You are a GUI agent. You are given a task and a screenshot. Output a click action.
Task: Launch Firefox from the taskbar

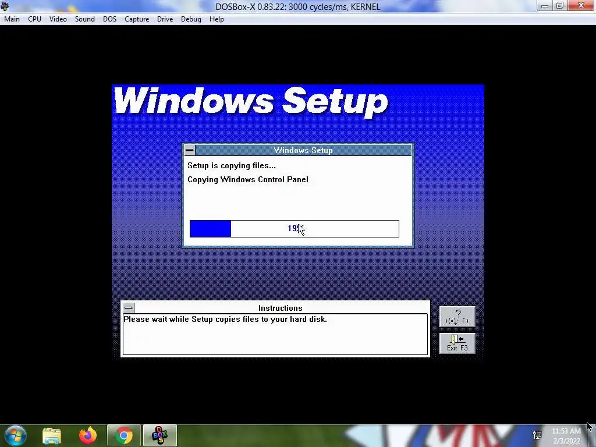click(x=88, y=435)
